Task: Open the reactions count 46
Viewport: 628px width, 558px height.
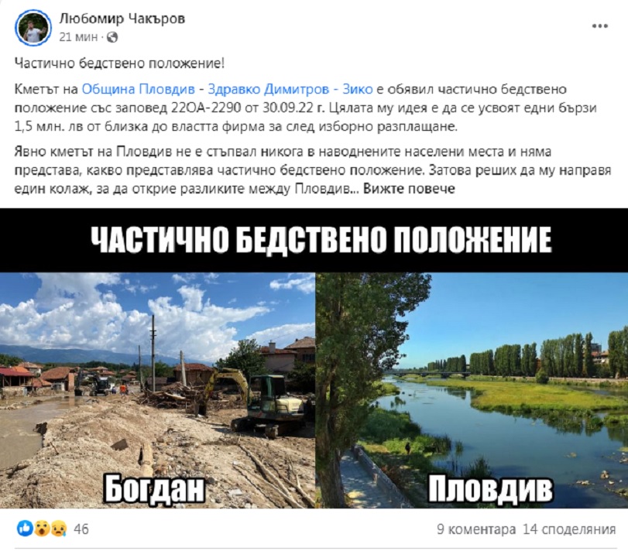Action: [x=81, y=529]
